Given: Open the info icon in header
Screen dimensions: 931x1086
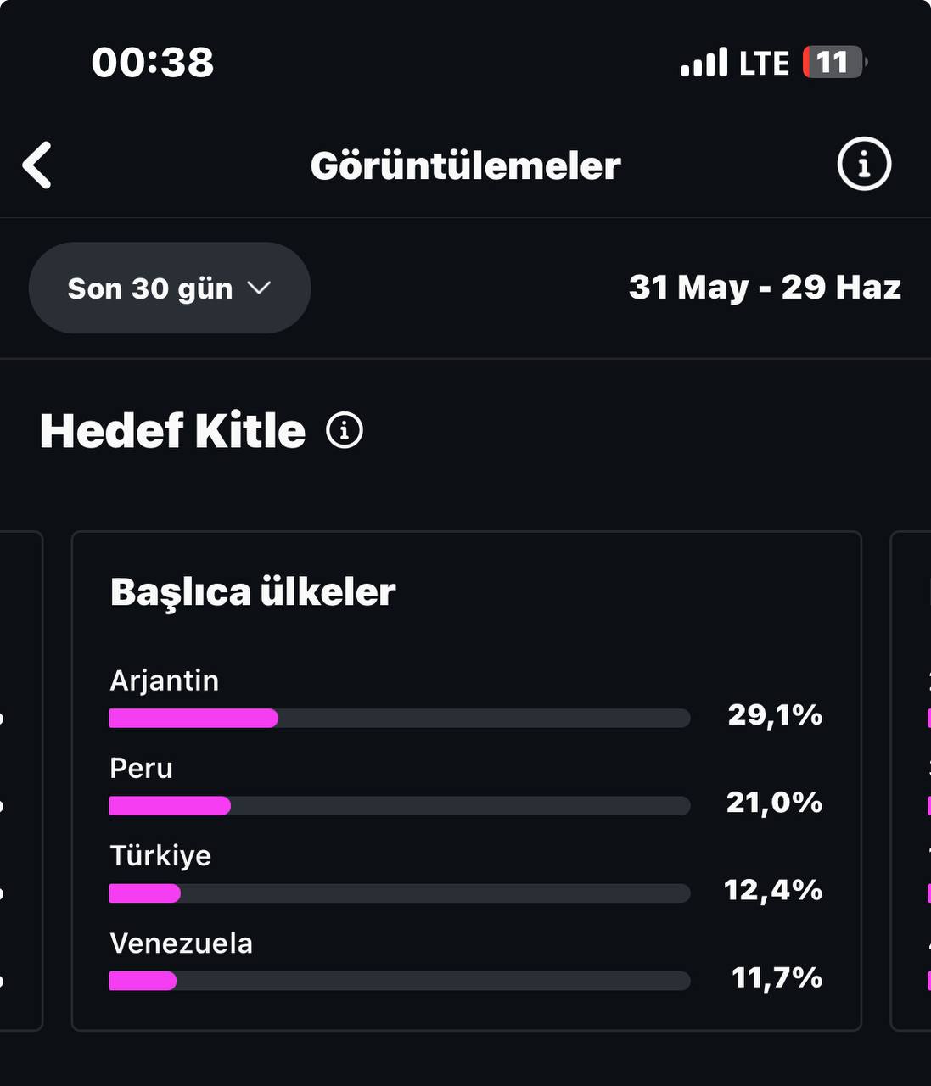Looking at the screenshot, I should click(x=864, y=164).
